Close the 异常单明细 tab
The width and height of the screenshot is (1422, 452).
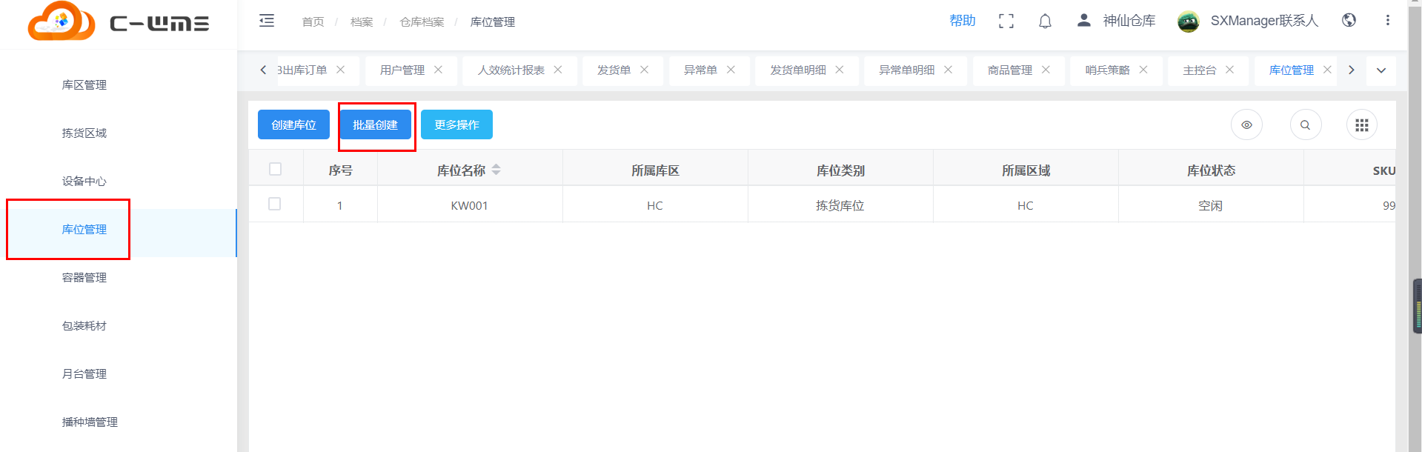(x=948, y=70)
